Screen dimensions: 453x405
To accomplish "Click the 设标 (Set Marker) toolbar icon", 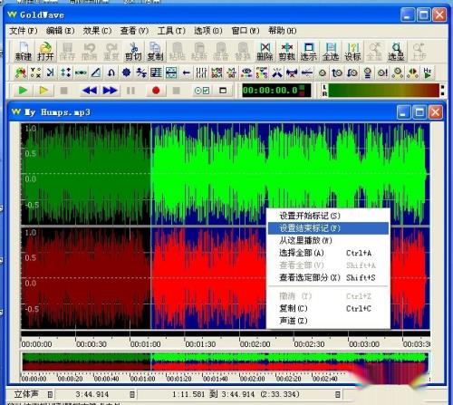I will point(352,51).
